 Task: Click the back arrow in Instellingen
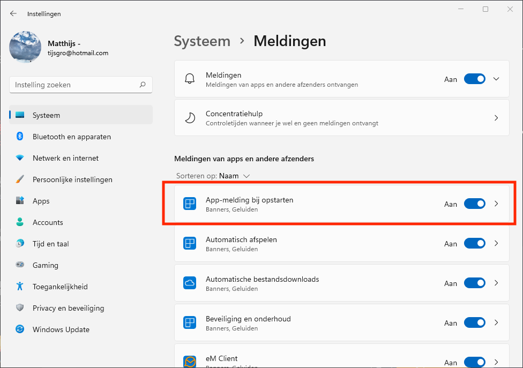click(x=13, y=13)
